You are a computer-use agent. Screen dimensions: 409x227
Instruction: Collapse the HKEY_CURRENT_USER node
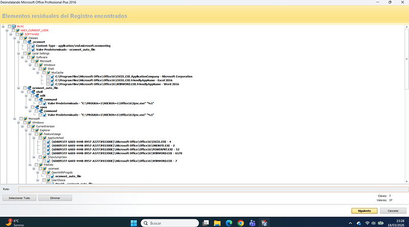(x=7, y=30)
